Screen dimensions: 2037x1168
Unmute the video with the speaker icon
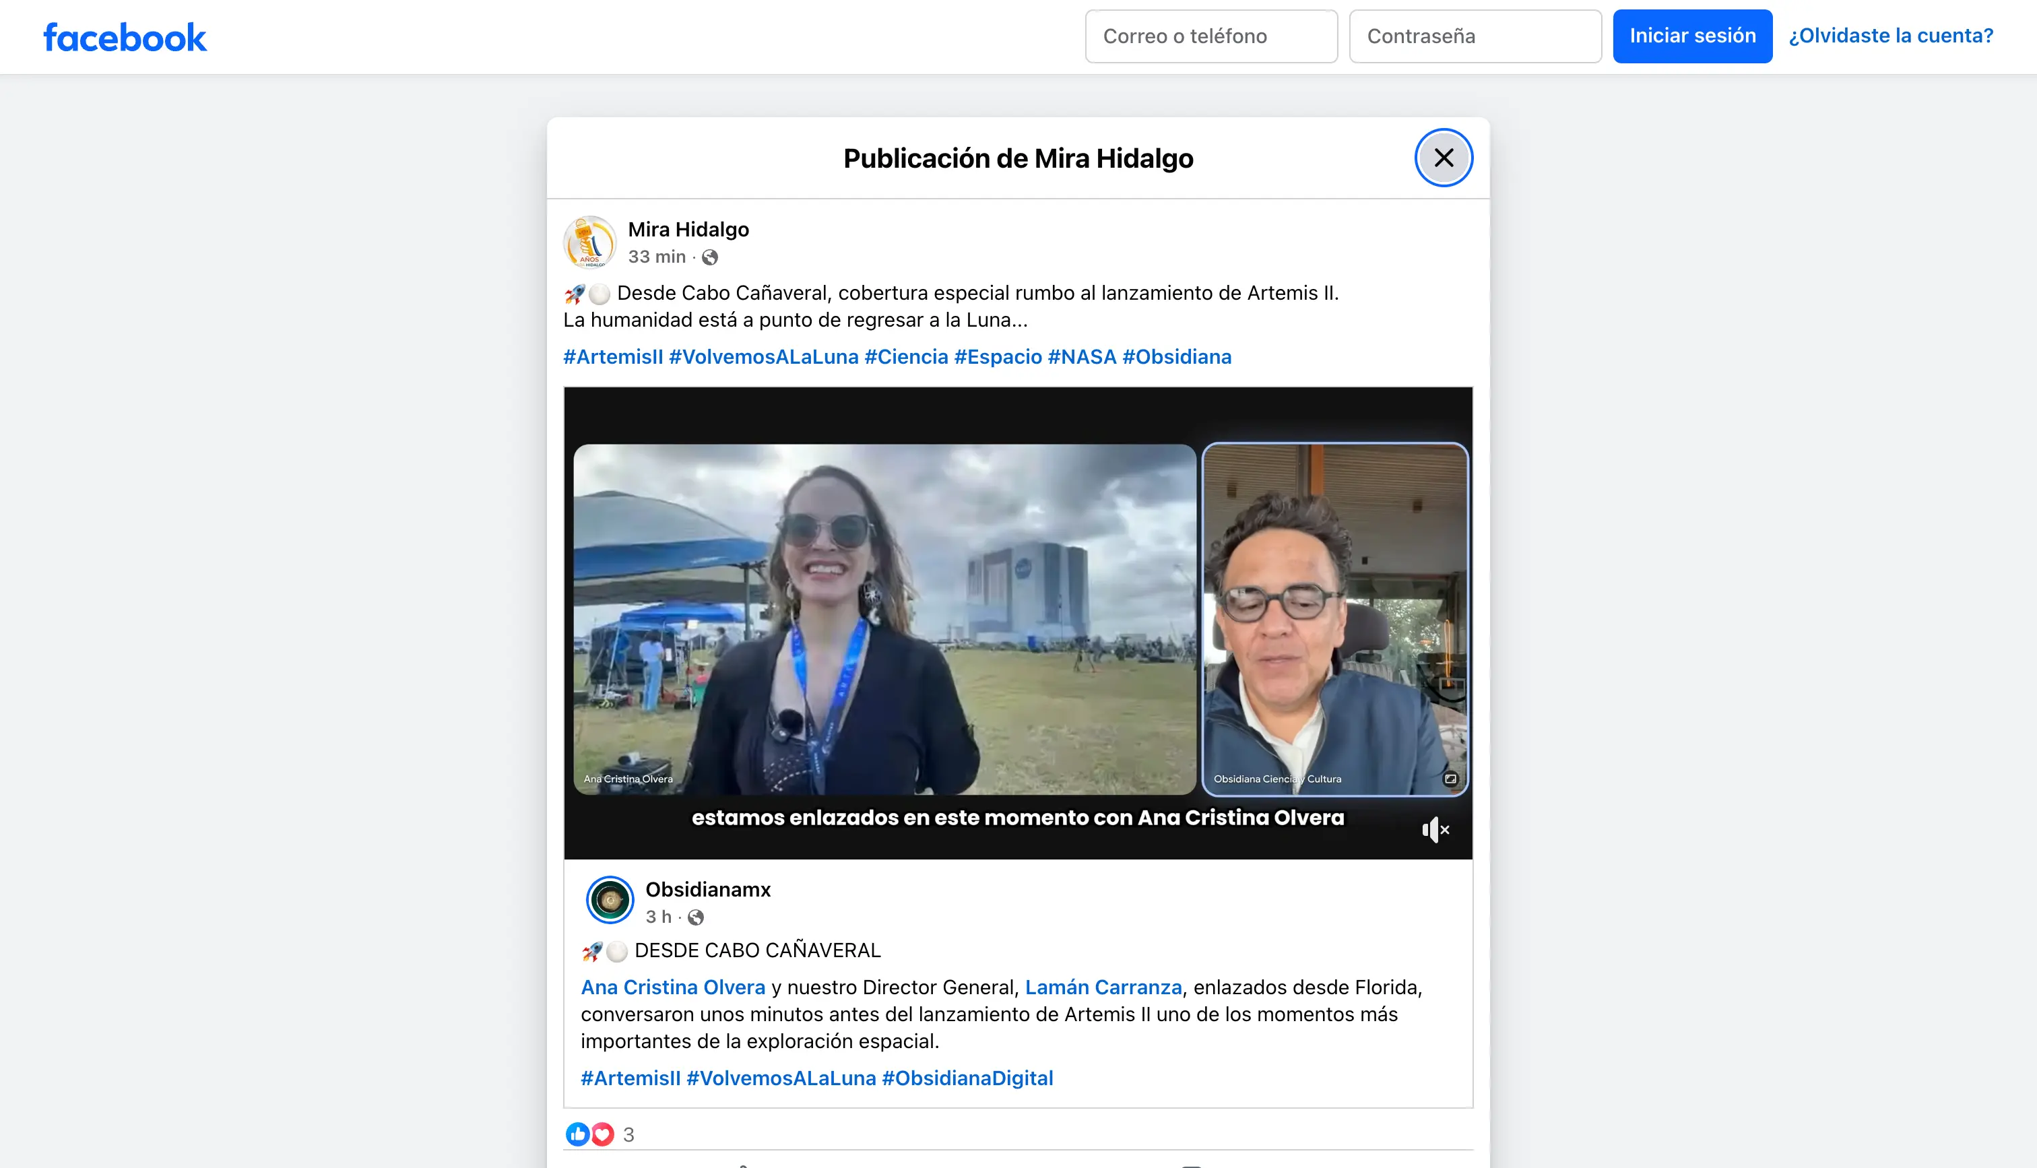(x=1434, y=829)
